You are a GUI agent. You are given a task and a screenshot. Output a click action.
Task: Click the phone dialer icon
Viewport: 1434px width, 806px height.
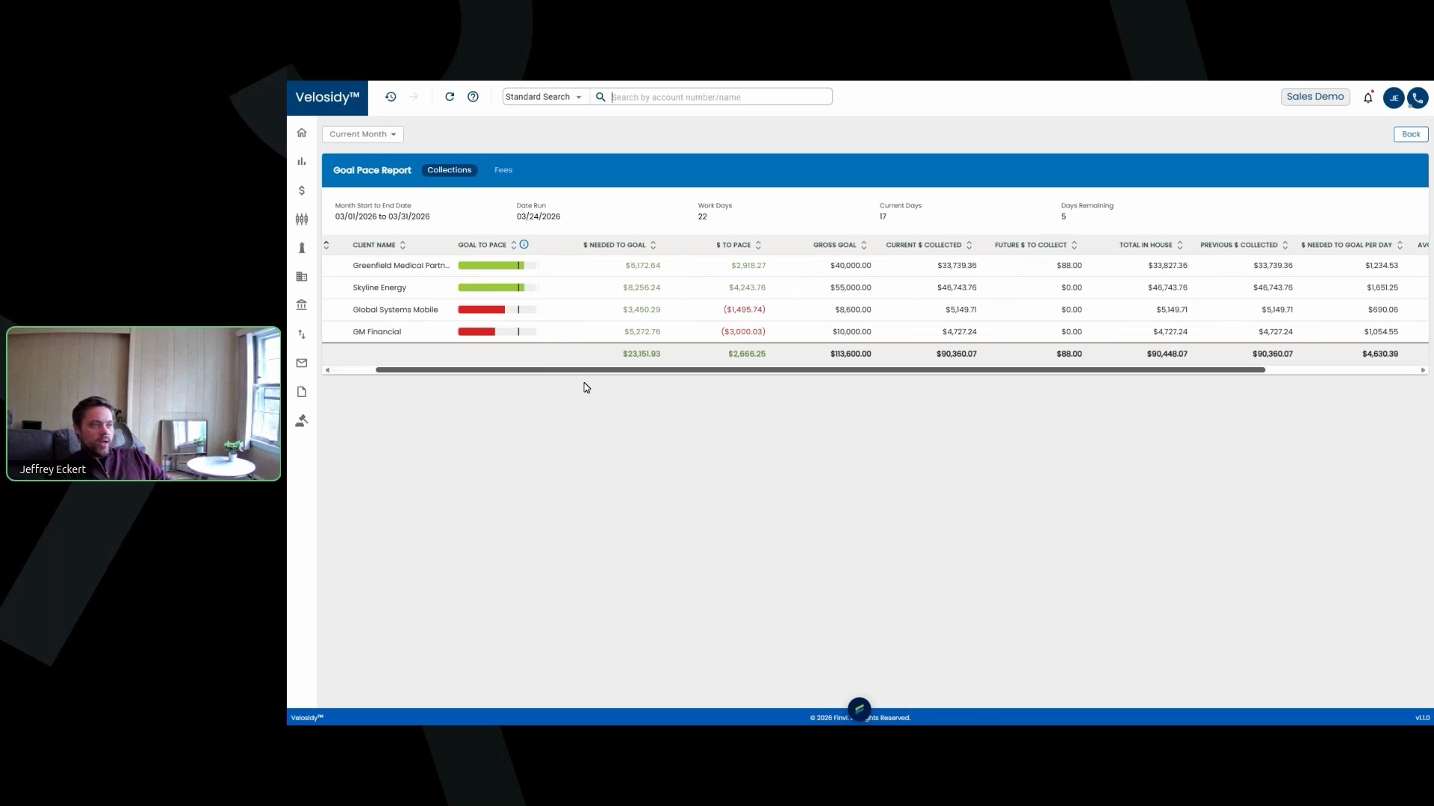pyautogui.click(x=1417, y=98)
